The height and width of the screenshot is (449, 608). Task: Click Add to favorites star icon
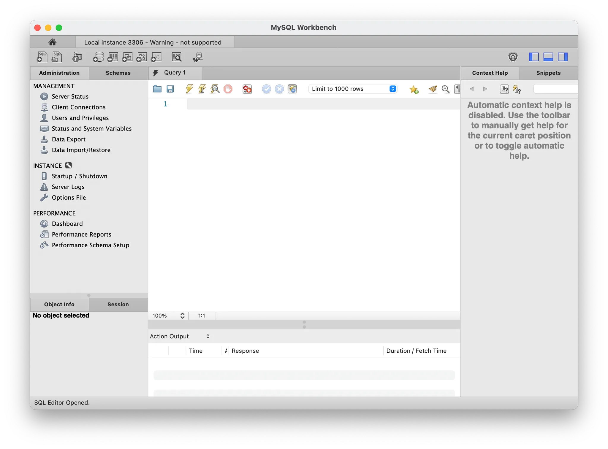point(414,89)
